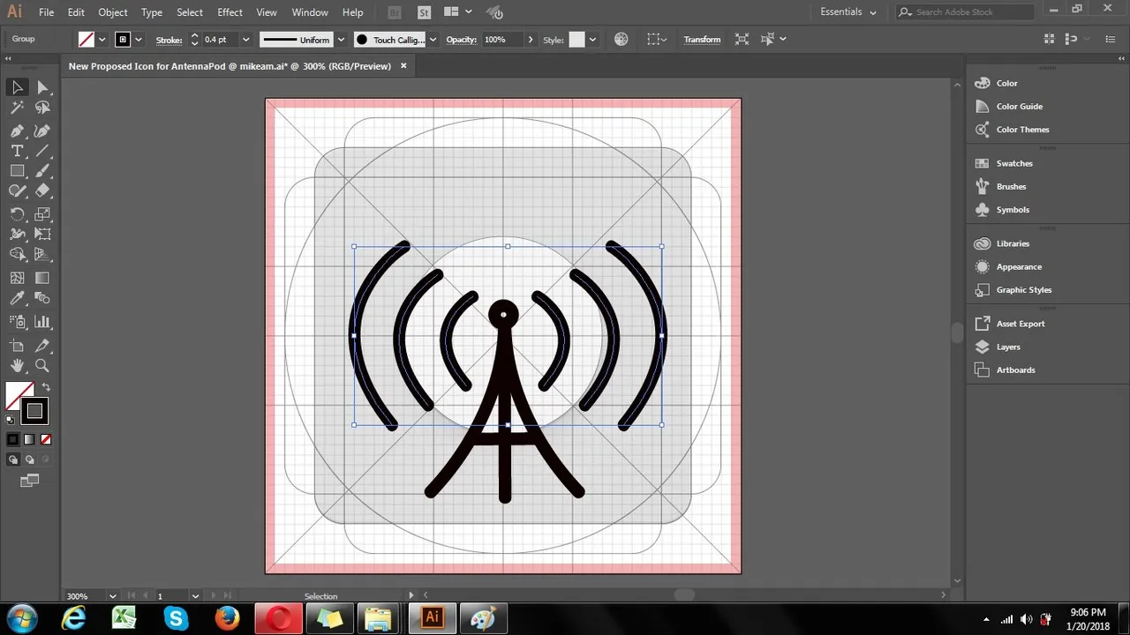1130x635 pixels.
Task: Open the zoom level dropdown at 300%
Action: pyautogui.click(x=113, y=596)
